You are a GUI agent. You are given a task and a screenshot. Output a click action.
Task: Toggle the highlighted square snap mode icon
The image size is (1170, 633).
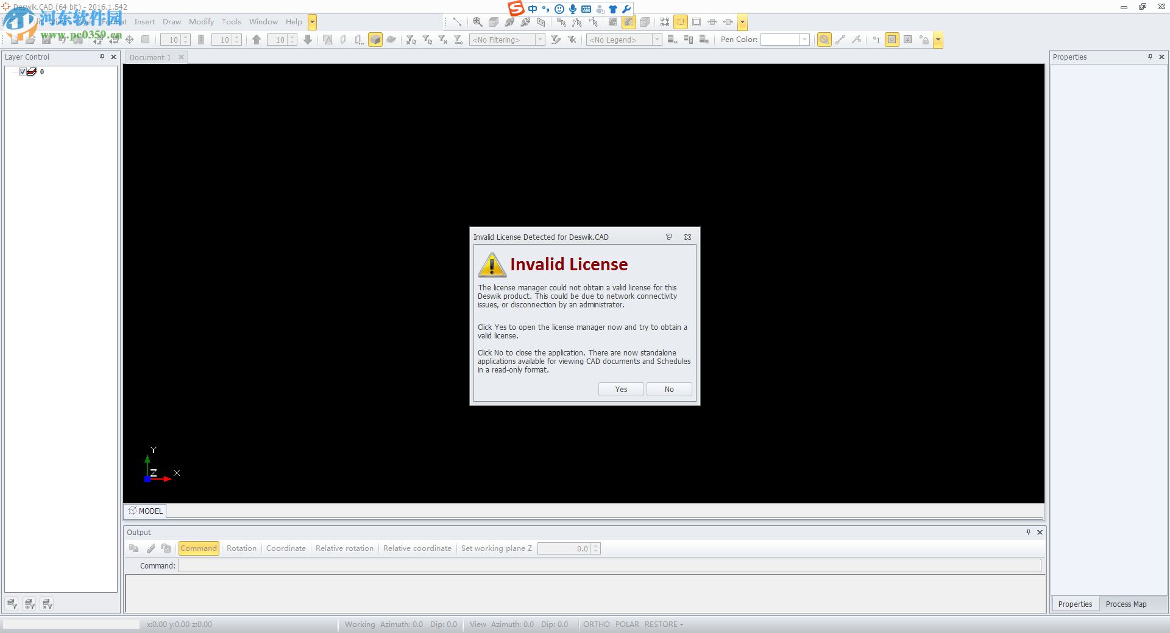click(892, 40)
